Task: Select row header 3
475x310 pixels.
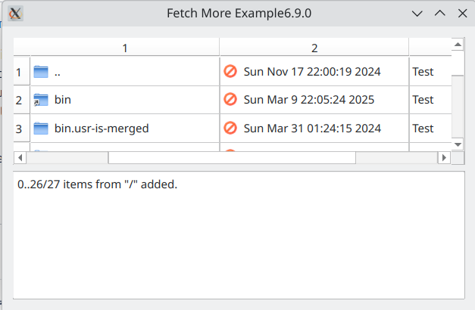Action: point(22,129)
